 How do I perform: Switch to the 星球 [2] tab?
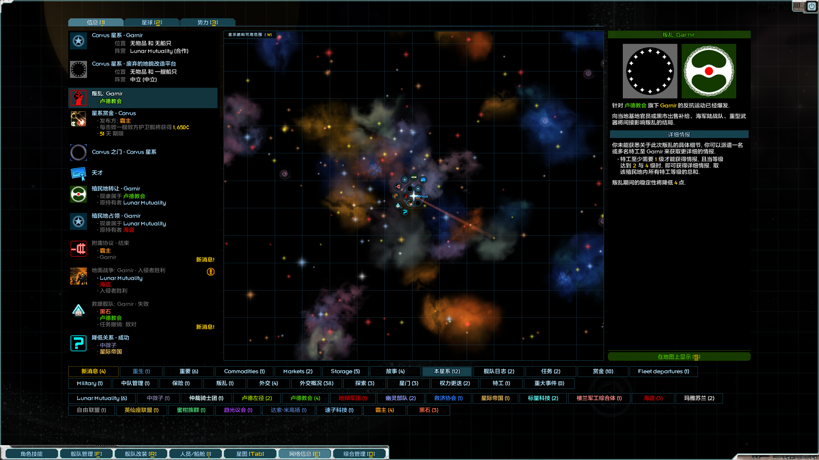pos(151,22)
